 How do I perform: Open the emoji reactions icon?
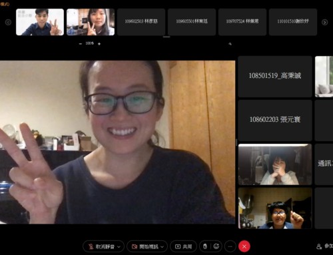(216, 246)
